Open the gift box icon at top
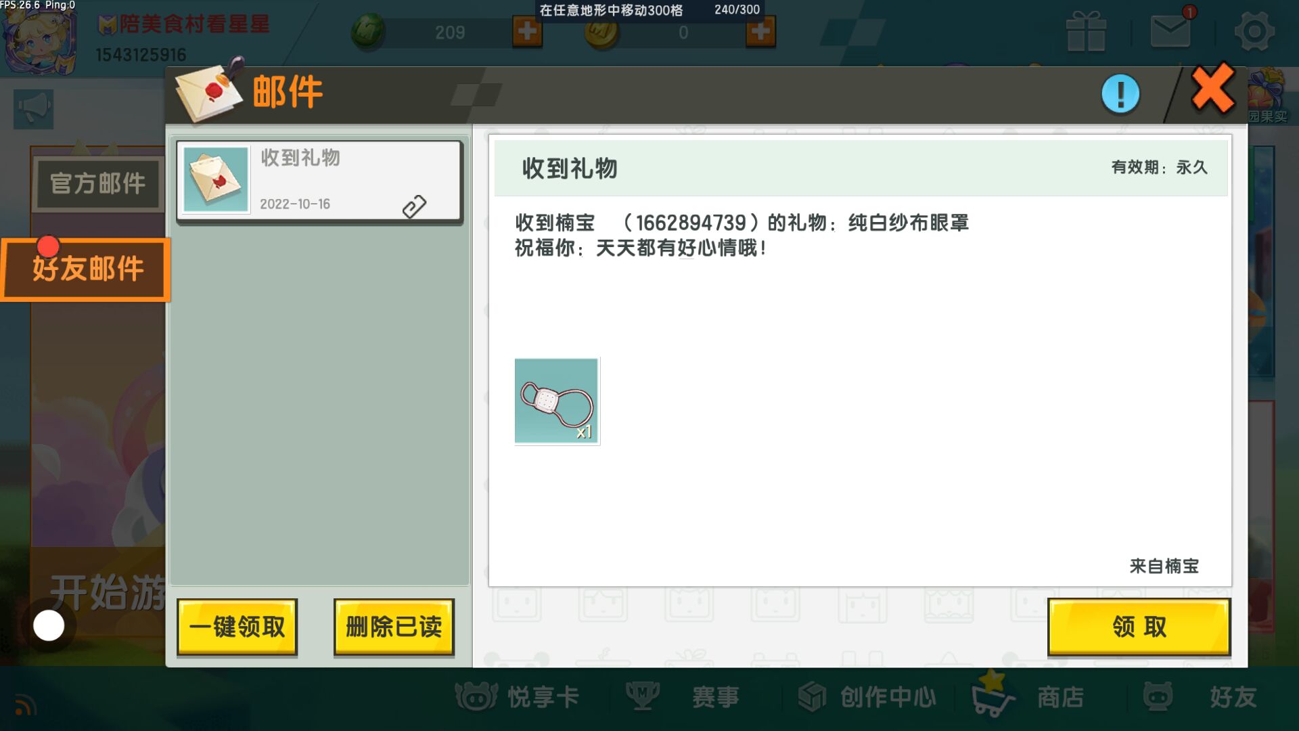Viewport: 1299px width, 731px height. pyautogui.click(x=1086, y=32)
